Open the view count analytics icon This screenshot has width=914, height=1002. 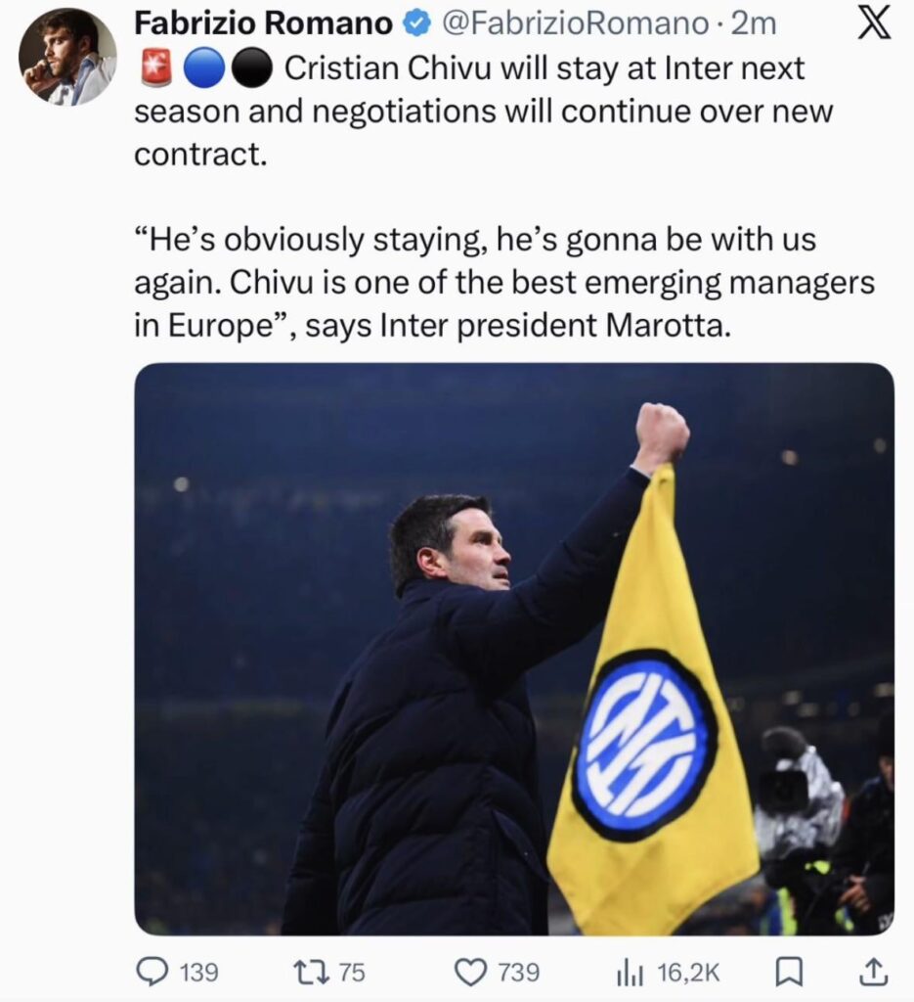pyautogui.click(x=631, y=972)
